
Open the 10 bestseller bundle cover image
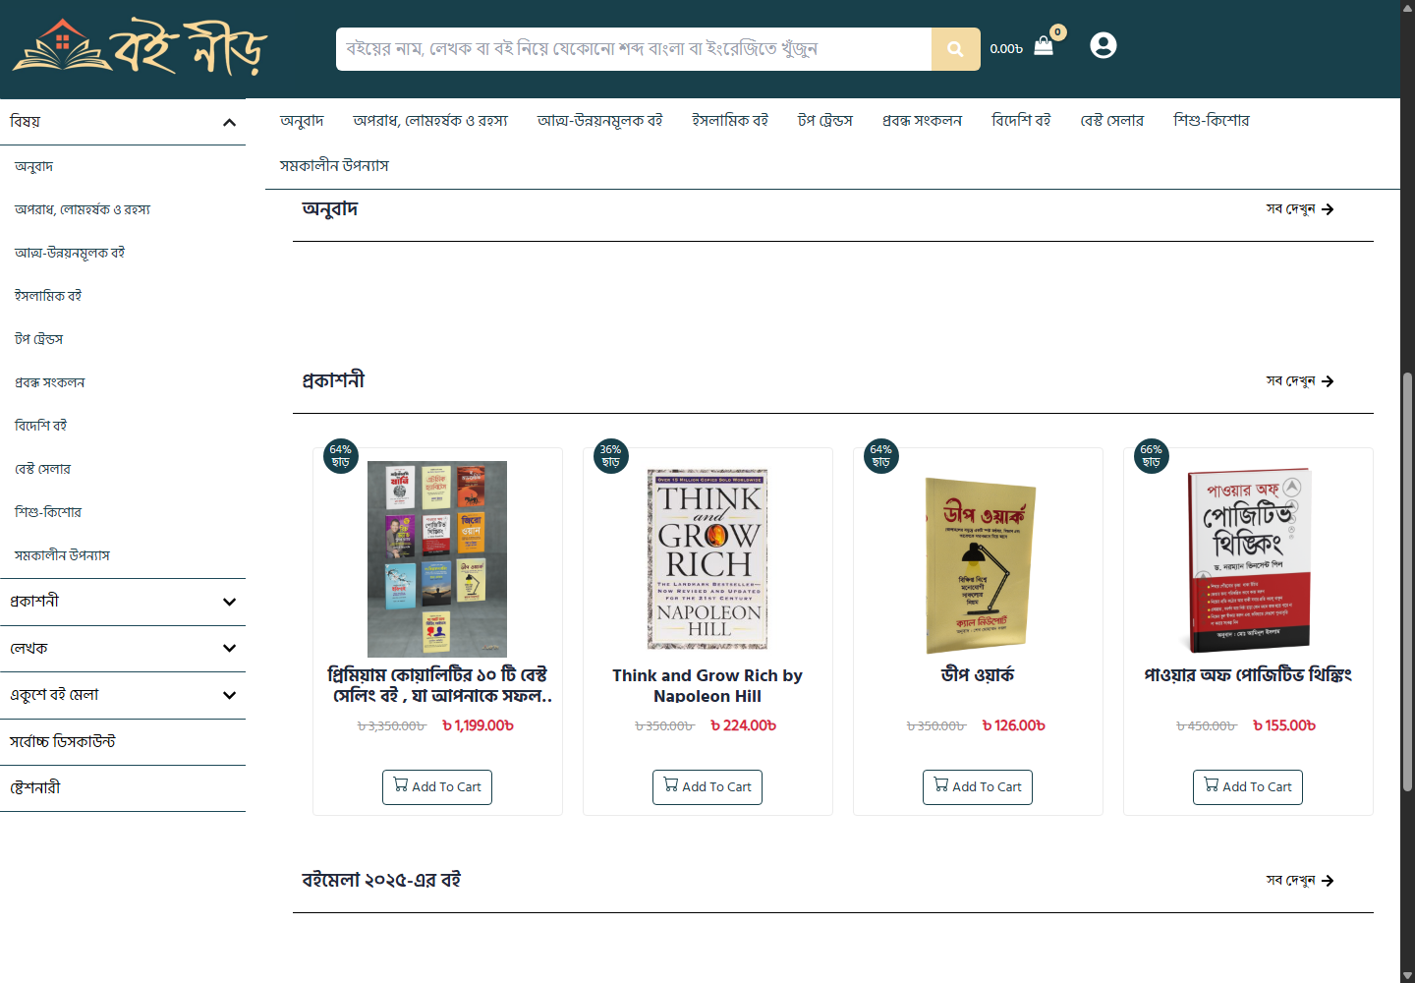pyautogui.click(x=437, y=559)
